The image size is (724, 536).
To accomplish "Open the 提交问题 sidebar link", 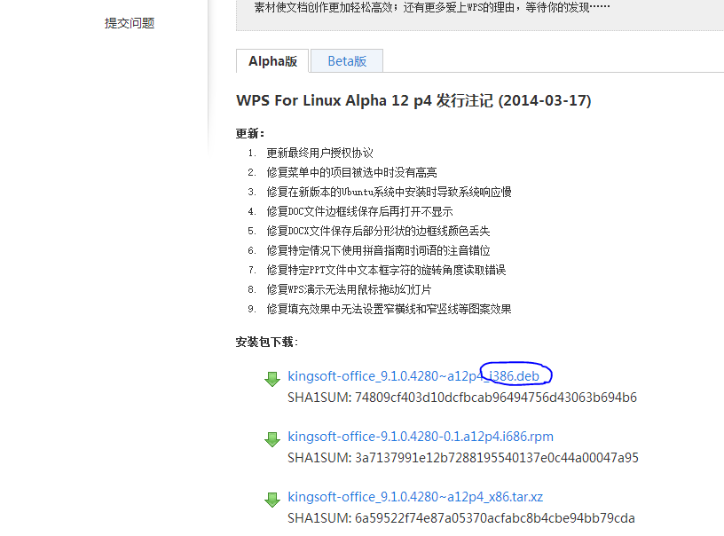I will tap(130, 23).
